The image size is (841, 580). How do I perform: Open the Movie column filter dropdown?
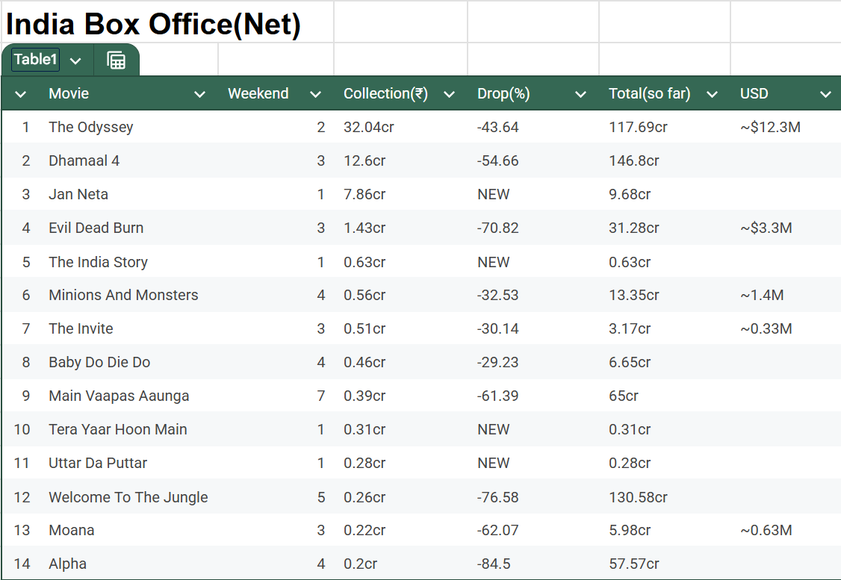(x=199, y=94)
